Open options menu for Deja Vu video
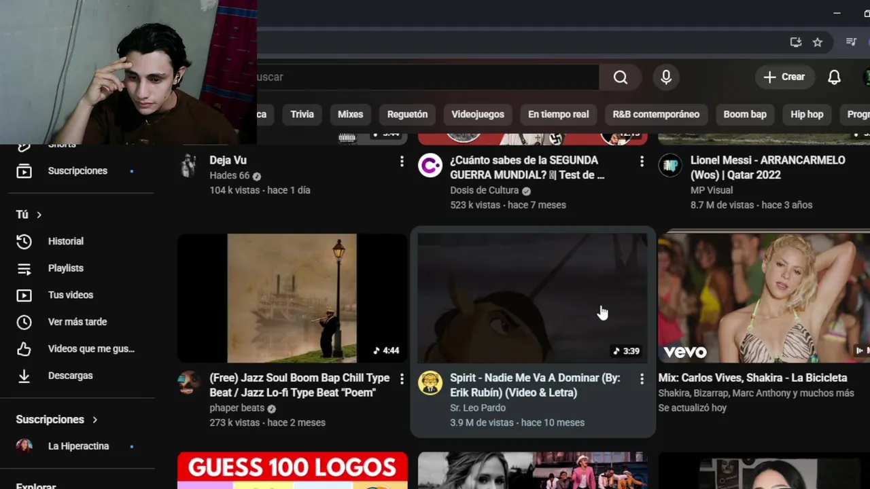 tap(402, 162)
